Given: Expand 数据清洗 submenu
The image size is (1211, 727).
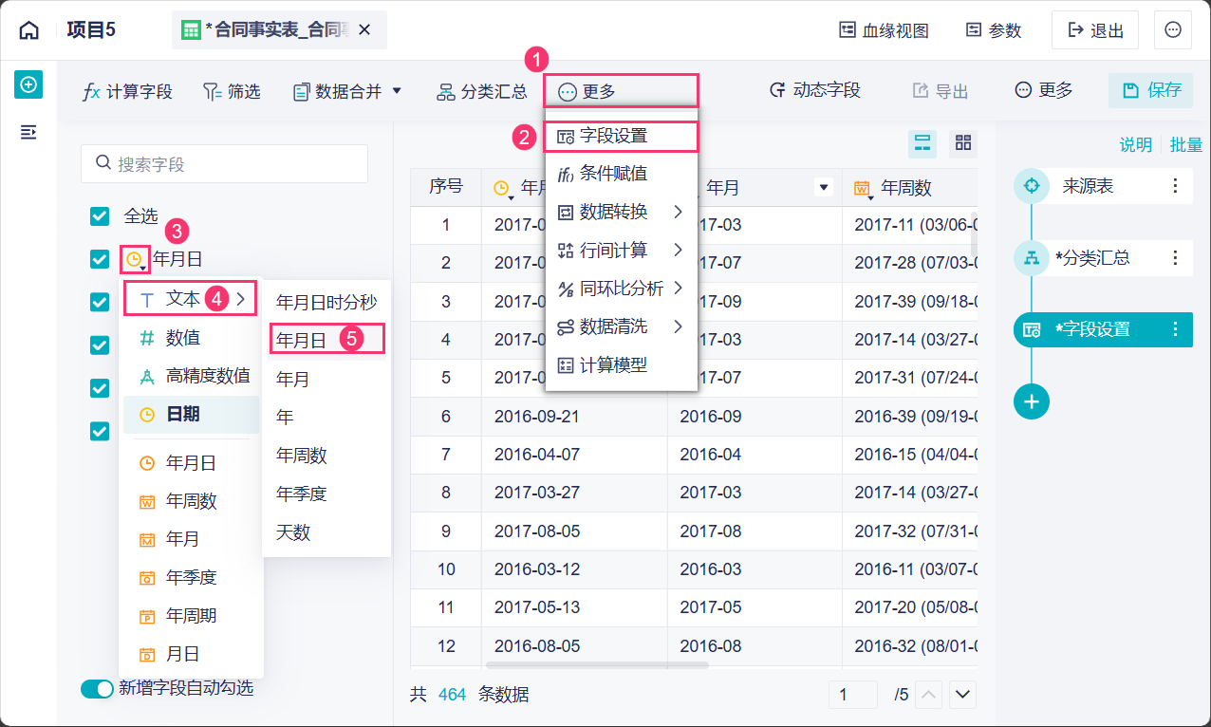Looking at the screenshot, I should [621, 326].
